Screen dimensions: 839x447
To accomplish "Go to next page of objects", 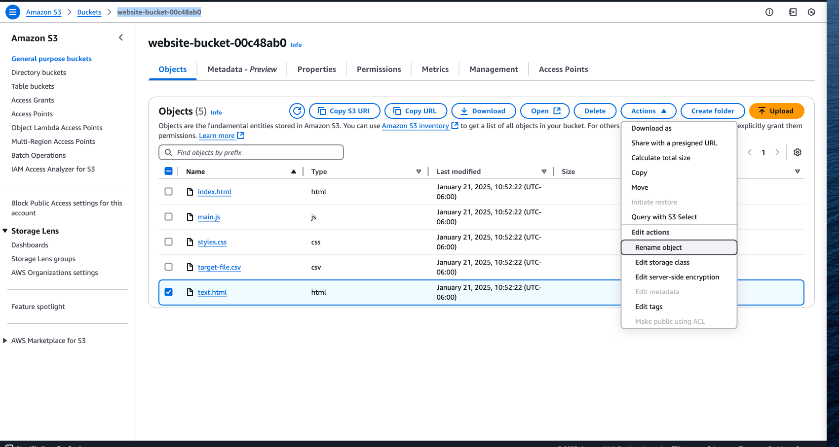I will pos(777,152).
